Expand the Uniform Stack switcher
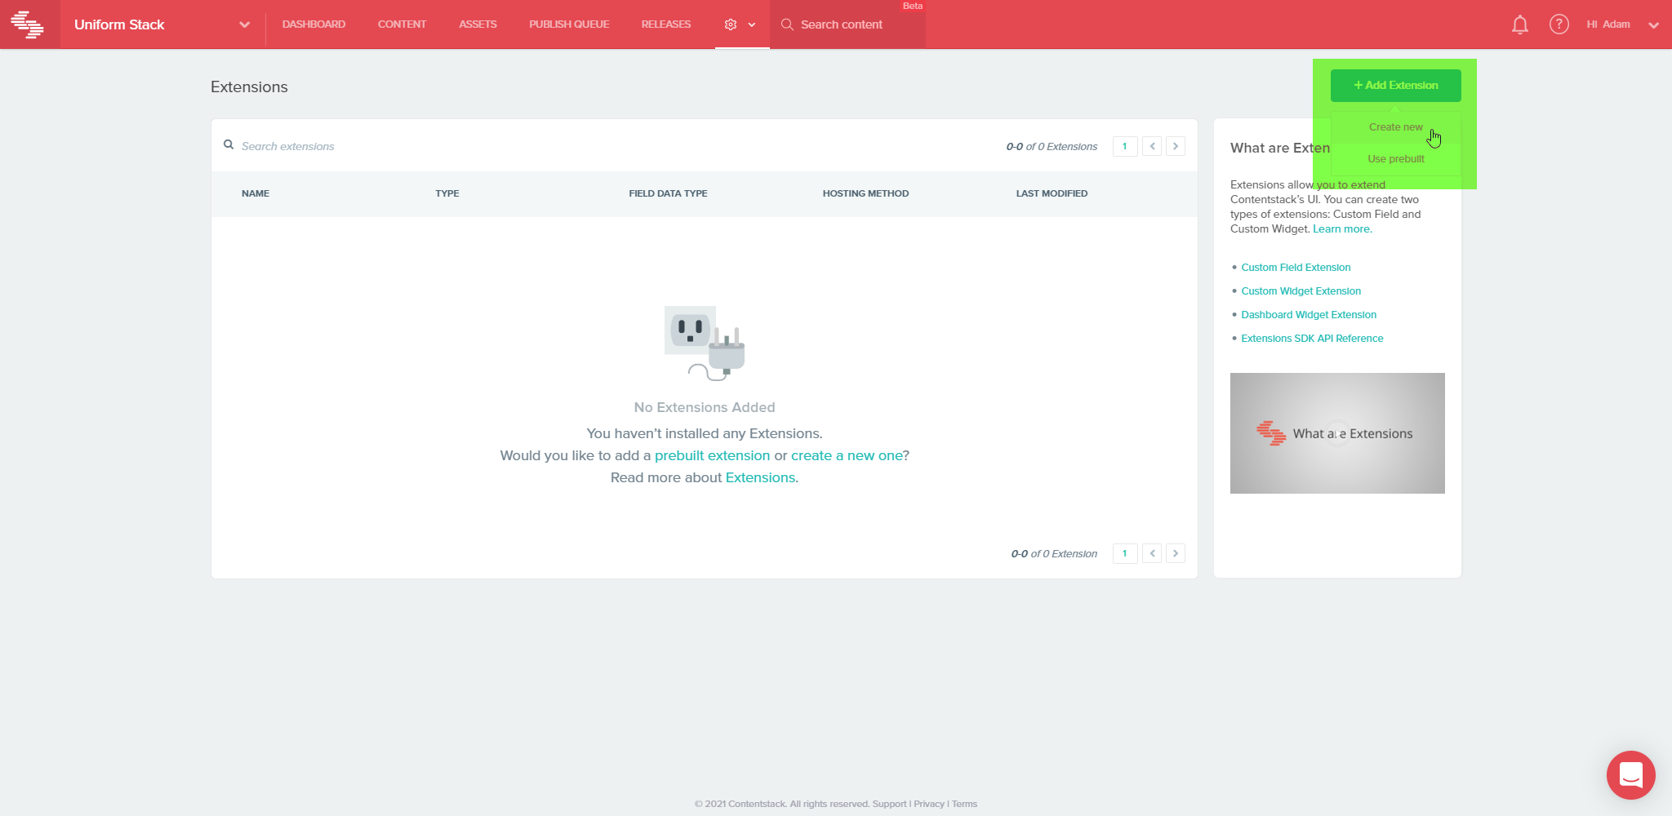1672x816 pixels. click(x=244, y=24)
